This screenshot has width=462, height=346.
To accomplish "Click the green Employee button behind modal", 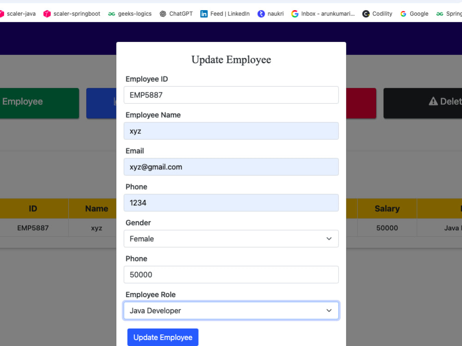I will click(39, 103).
